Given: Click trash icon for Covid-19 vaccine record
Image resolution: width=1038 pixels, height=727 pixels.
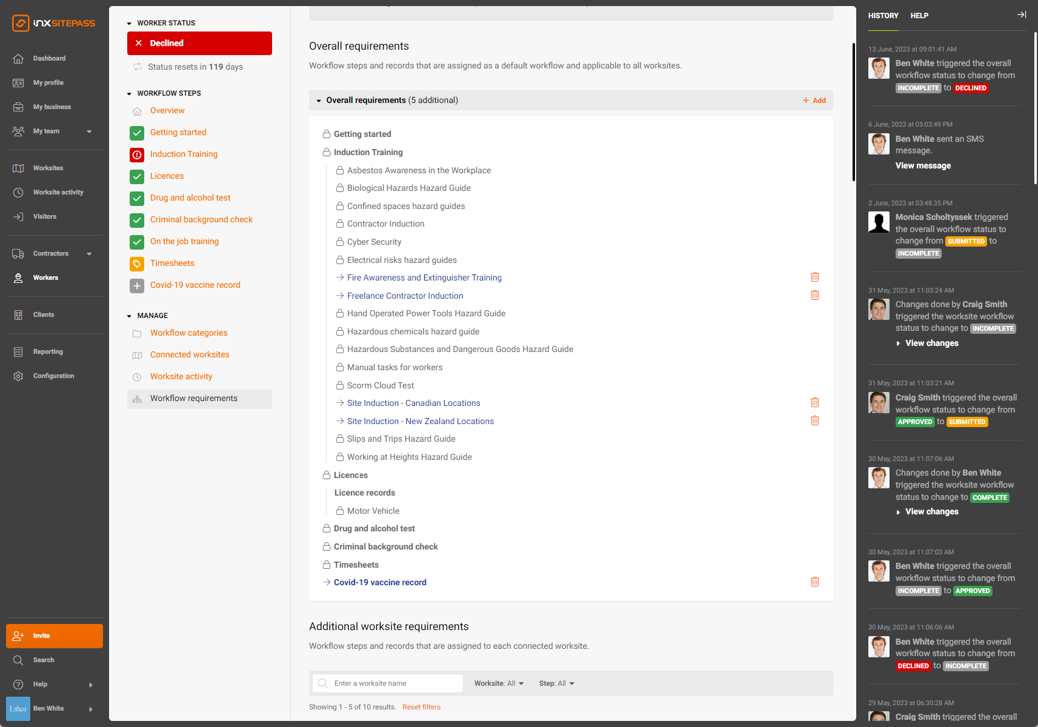Looking at the screenshot, I should click(814, 582).
